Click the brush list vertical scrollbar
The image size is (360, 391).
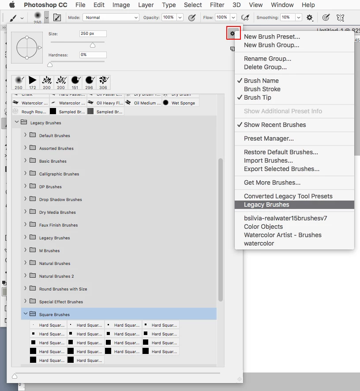[221, 230]
